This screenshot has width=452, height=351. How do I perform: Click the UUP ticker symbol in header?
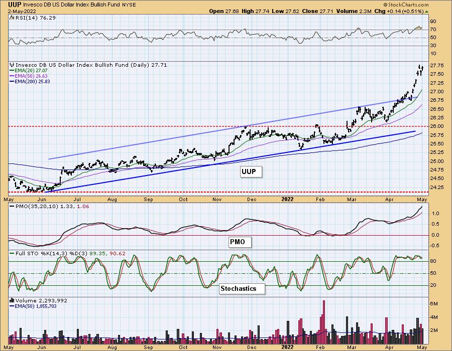15,5
